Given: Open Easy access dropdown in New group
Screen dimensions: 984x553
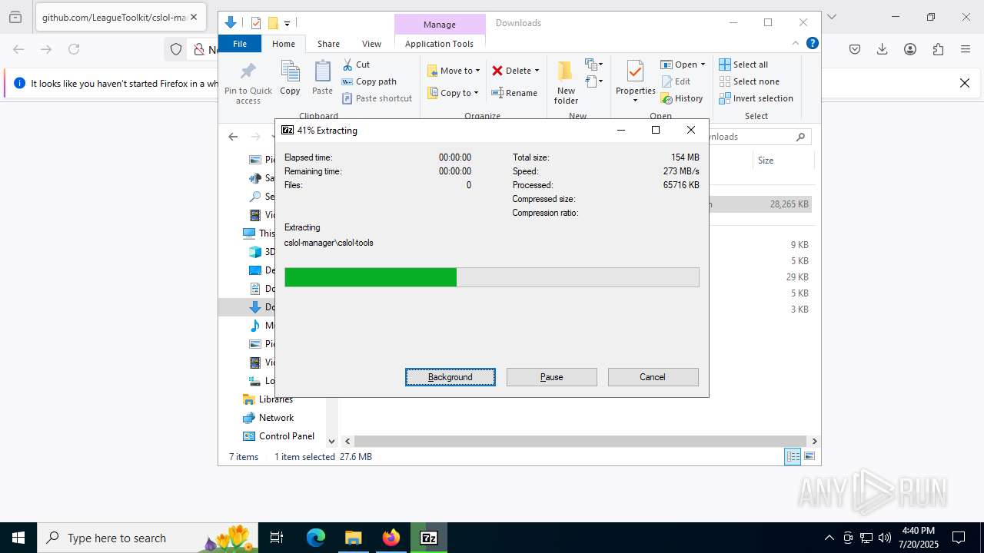Looking at the screenshot, I should point(593,81).
